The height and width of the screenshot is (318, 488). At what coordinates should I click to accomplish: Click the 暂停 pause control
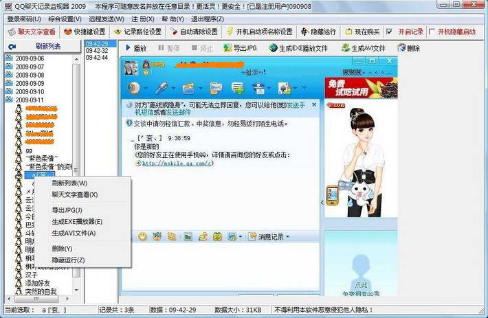tap(169, 48)
